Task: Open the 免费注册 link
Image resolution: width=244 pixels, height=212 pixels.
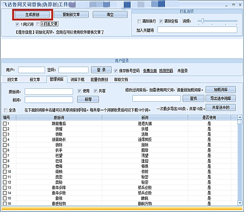Action: pos(150,71)
